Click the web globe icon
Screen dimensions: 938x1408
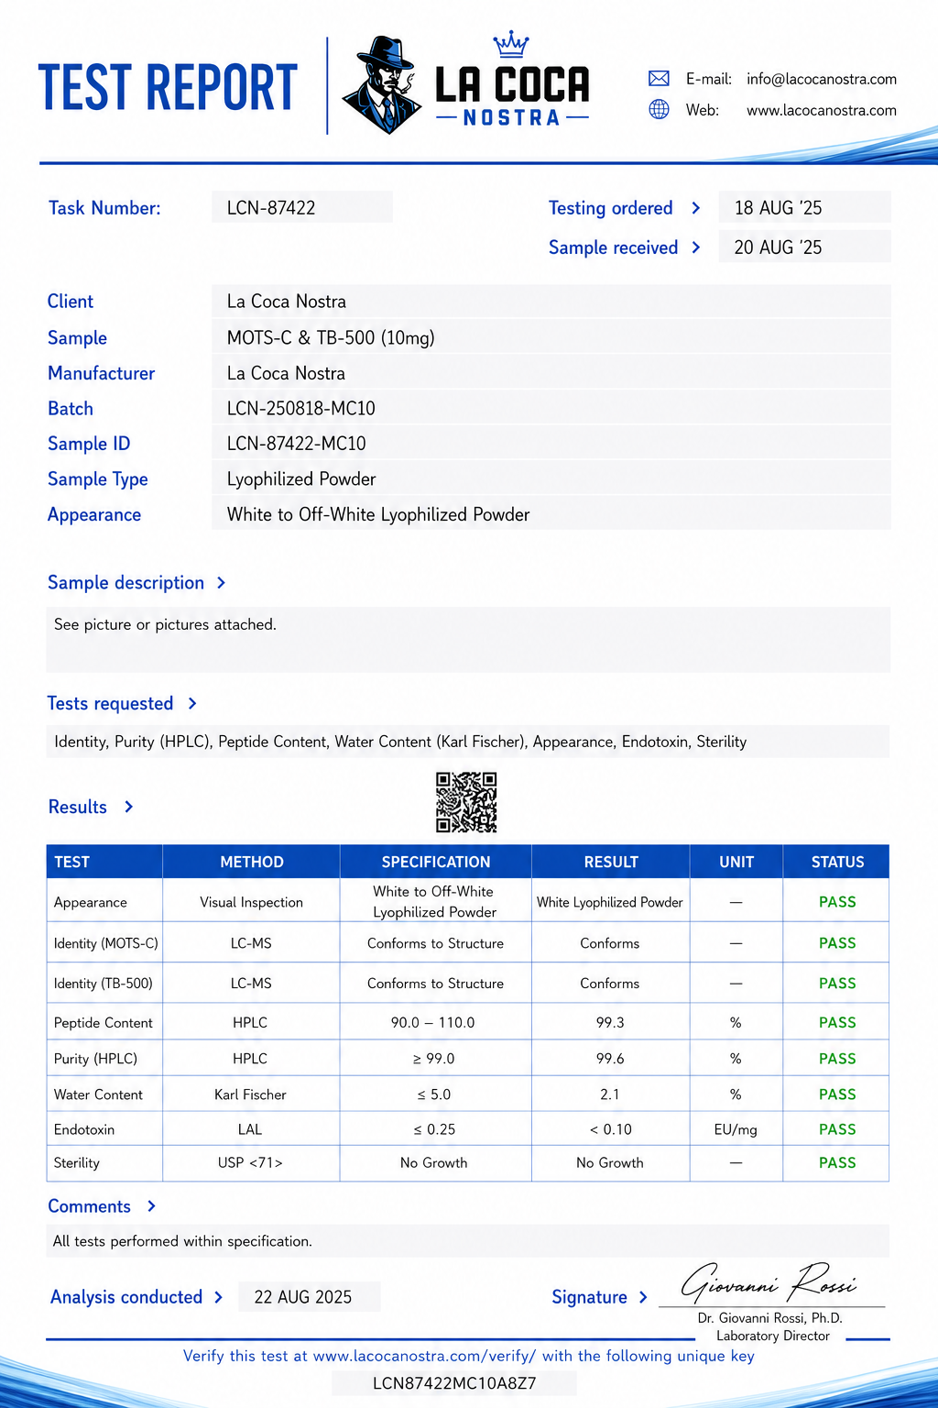(x=659, y=110)
